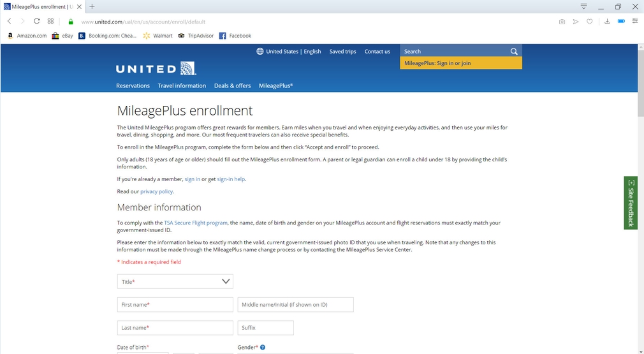The image size is (644, 354).
Task: Open downloads via the download arrow icon
Action: [607, 21]
